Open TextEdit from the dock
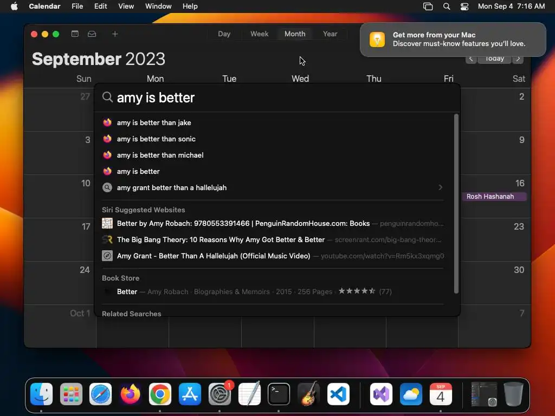 point(249,394)
